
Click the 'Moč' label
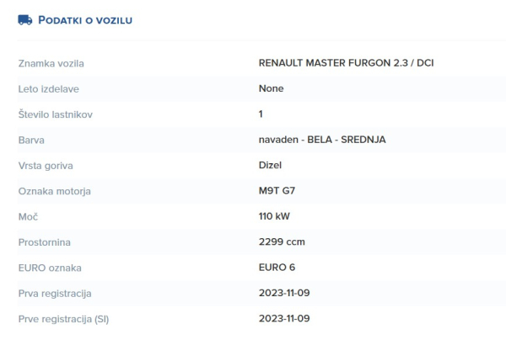pyautogui.click(x=28, y=217)
